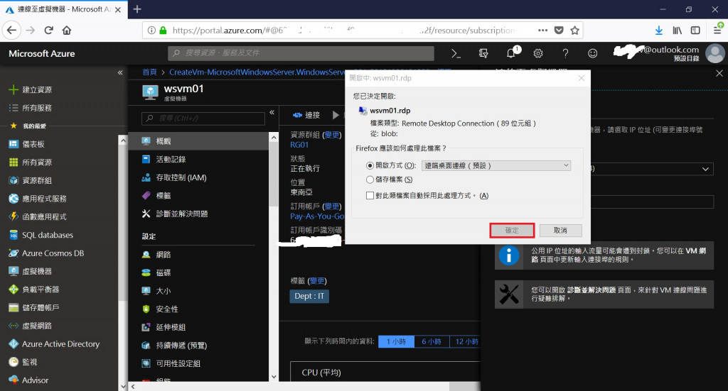Open Azure portal settings gear
The image size is (728, 391).
pos(538,54)
